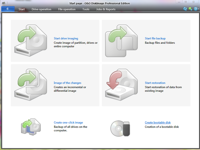Image resolution: width=200 pixels, height=150 pixels.
Task: Click the blue help question mark icon
Action: tap(196, 9)
